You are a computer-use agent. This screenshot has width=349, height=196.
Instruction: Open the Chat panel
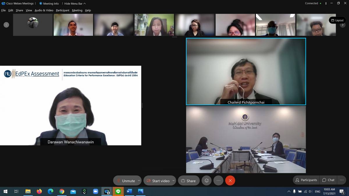point(328,180)
